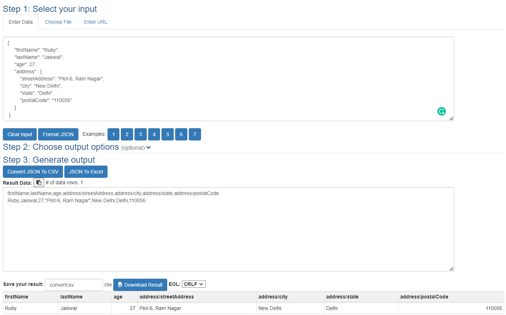Click inside the JSON input textarea
Screen dimensions: 506x315
pyautogui.click(x=228, y=79)
